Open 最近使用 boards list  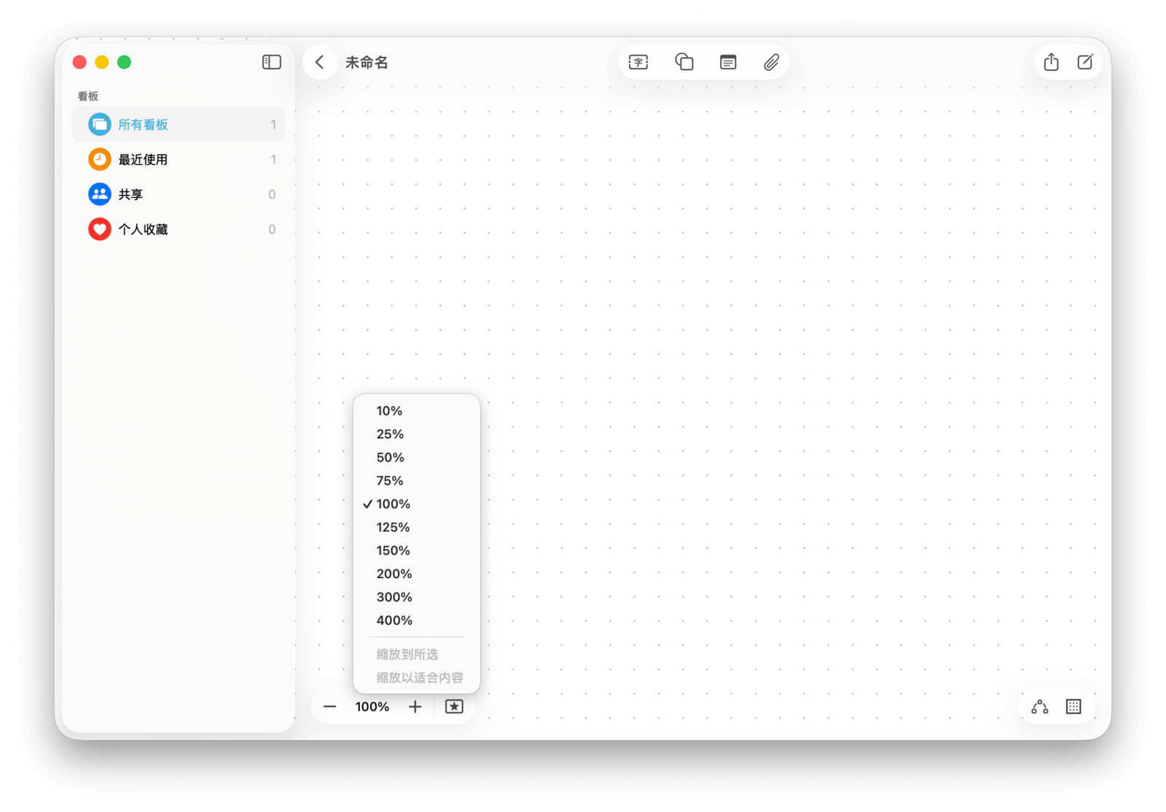[x=179, y=160]
